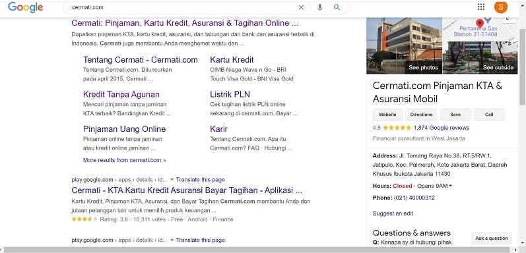Open the Cermati main search result title
The width and height of the screenshot is (526, 253).
[x=185, y=23]
